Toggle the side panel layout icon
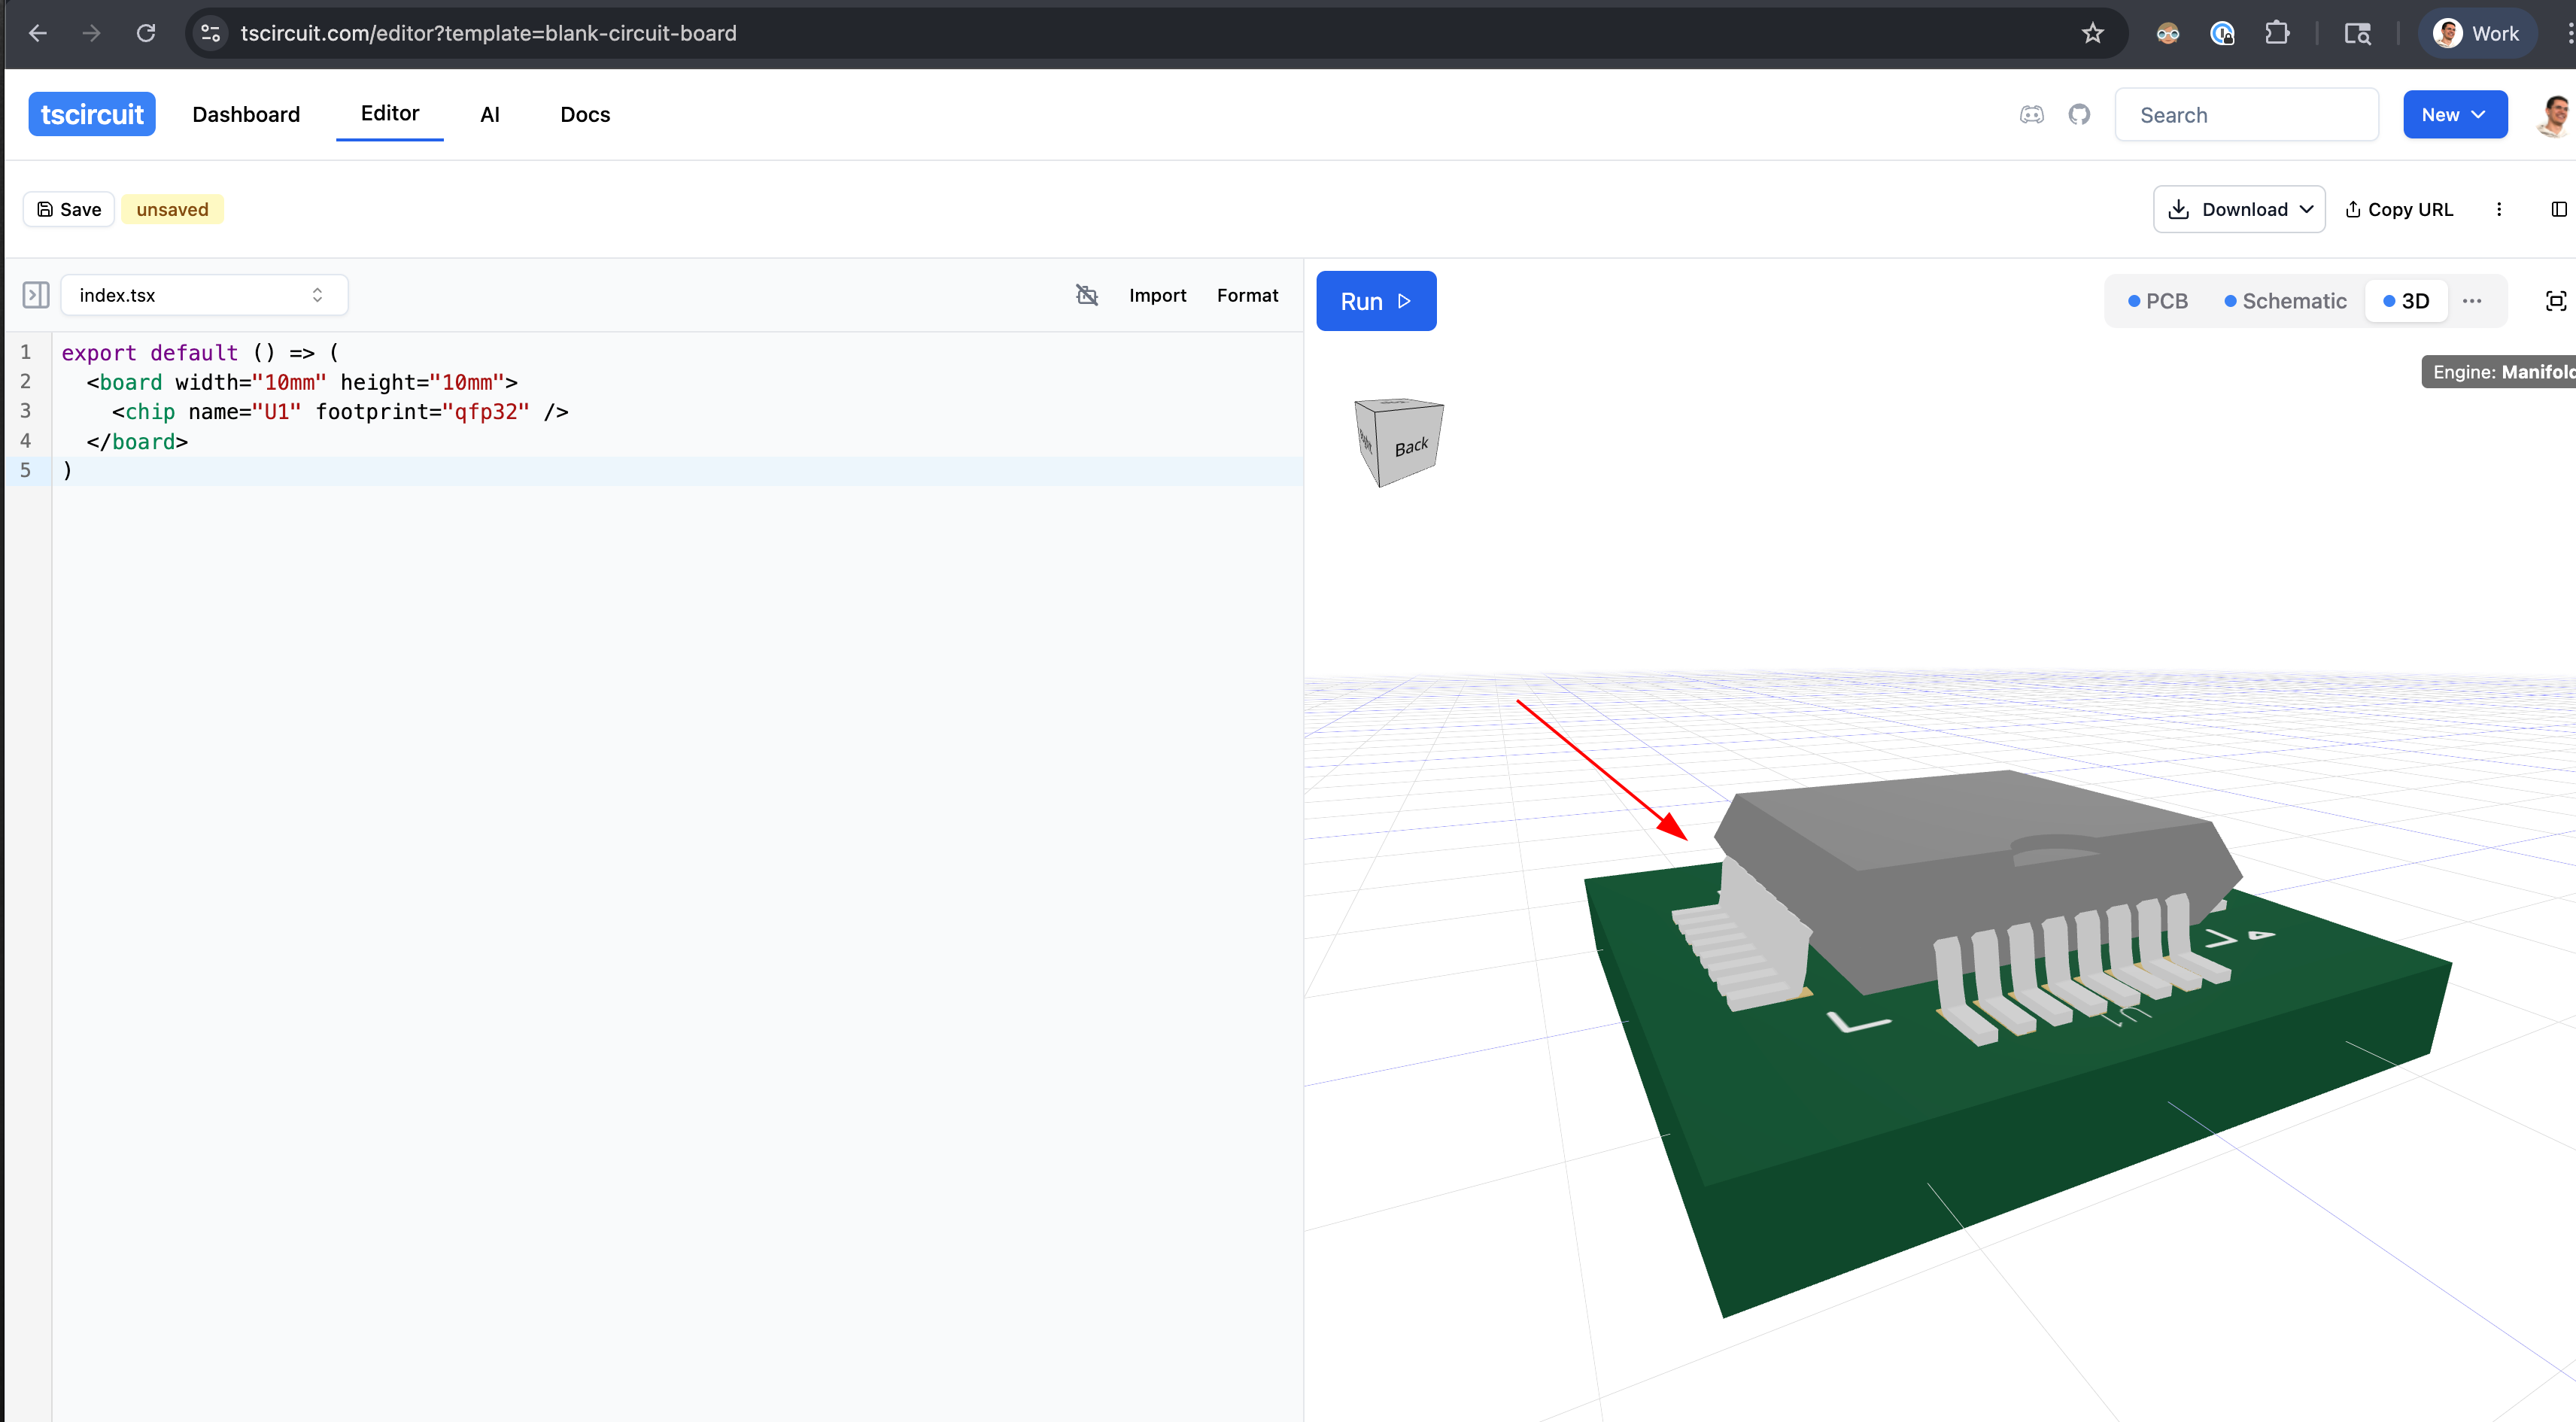Viewport: 2576px width, 1422px height. pyautogui.click(x=2558, y=209)
